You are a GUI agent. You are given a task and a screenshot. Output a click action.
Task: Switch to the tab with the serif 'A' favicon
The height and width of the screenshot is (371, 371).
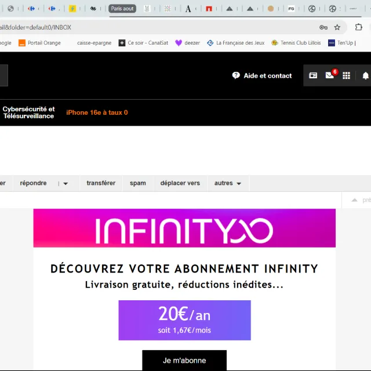(188, 9)
